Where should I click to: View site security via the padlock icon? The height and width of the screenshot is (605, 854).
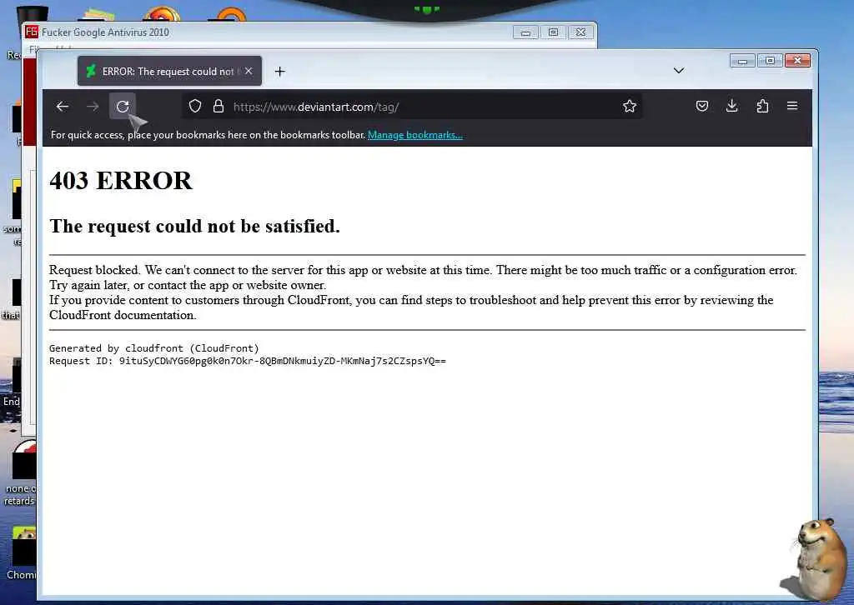[219, 106]
